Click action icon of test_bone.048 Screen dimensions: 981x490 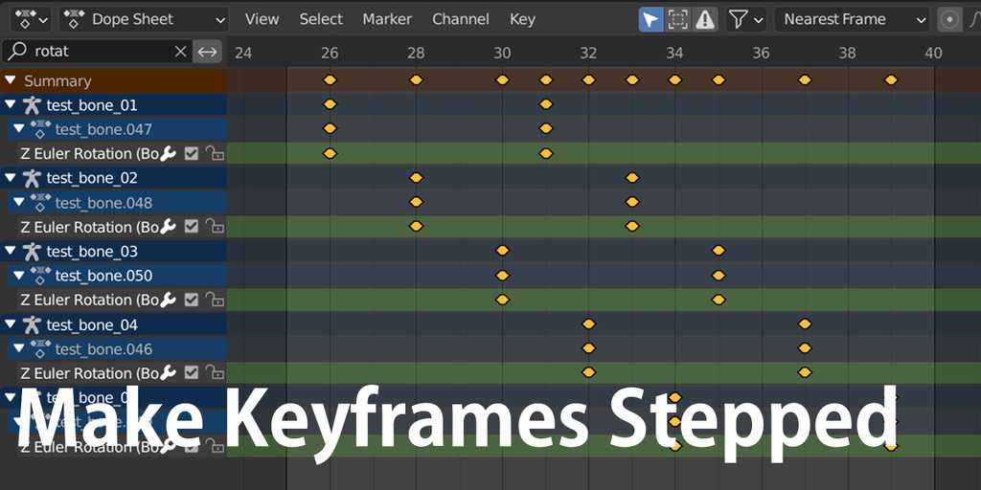pos(40,203)
